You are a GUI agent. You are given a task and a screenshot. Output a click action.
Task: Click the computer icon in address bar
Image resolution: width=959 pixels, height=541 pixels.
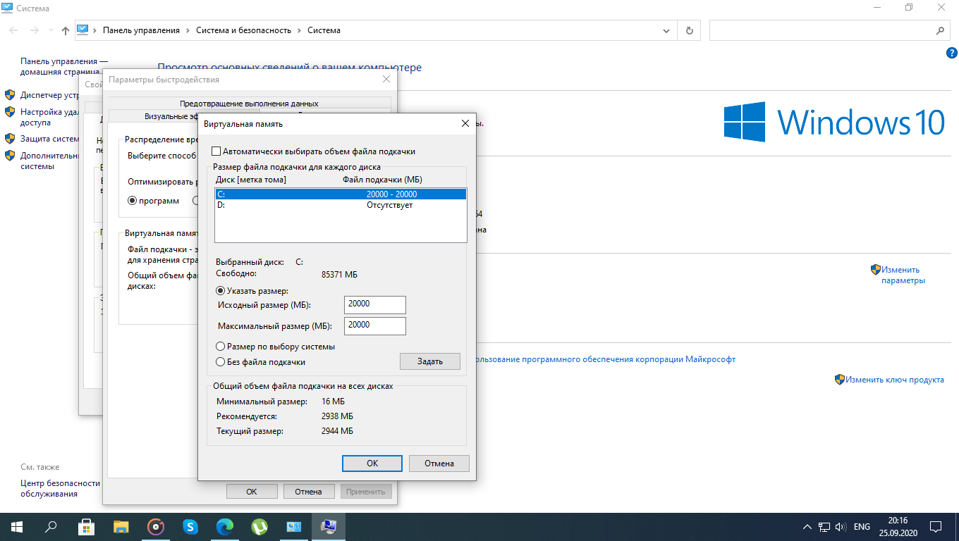(x=83, y=30)
